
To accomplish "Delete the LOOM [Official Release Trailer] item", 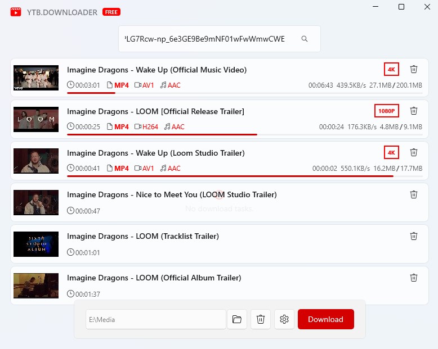I will (x=414, y=111).
